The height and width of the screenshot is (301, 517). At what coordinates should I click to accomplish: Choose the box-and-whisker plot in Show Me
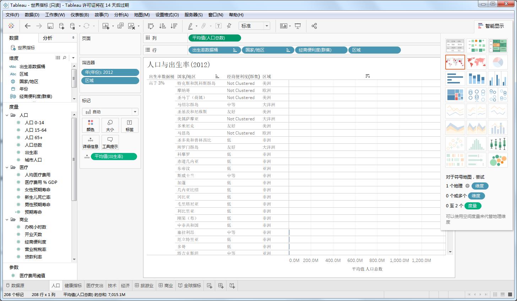(x=498, y=144)
